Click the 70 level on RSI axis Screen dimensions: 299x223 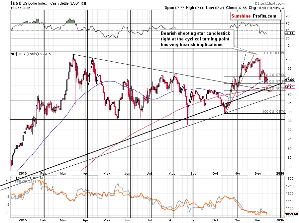coord(288,24)
